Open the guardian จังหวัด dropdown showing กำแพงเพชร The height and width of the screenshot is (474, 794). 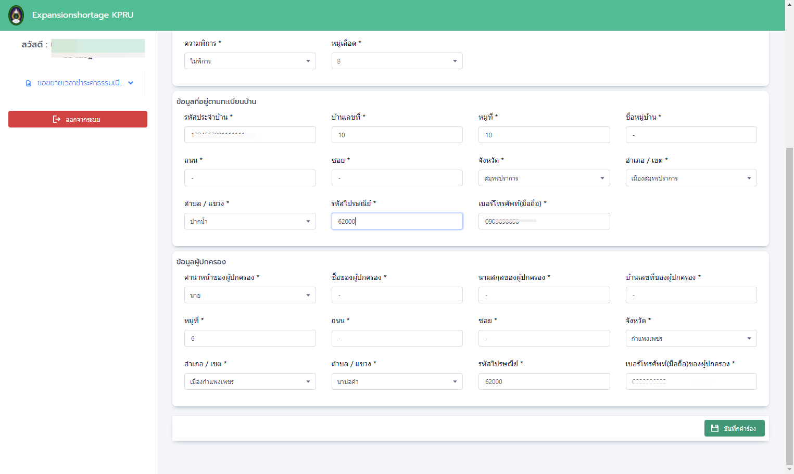coord(691,338)
